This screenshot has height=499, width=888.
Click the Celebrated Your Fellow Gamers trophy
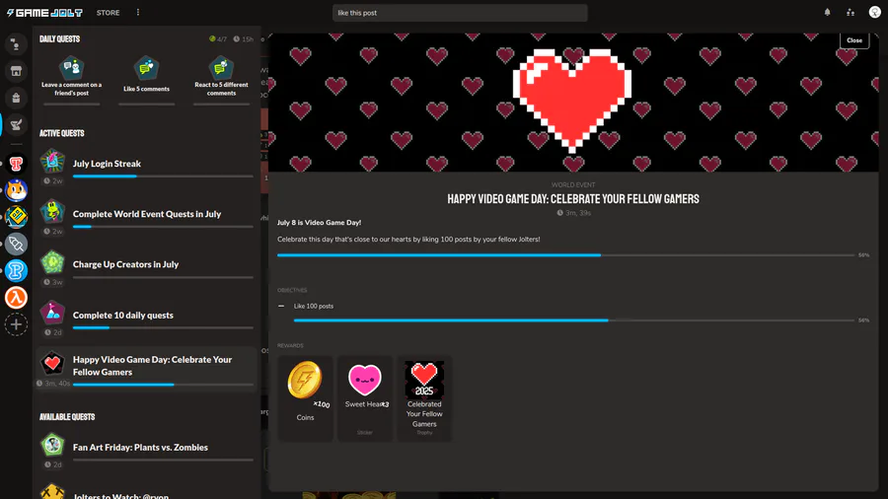pyautogui.click(x=424, y=397)
